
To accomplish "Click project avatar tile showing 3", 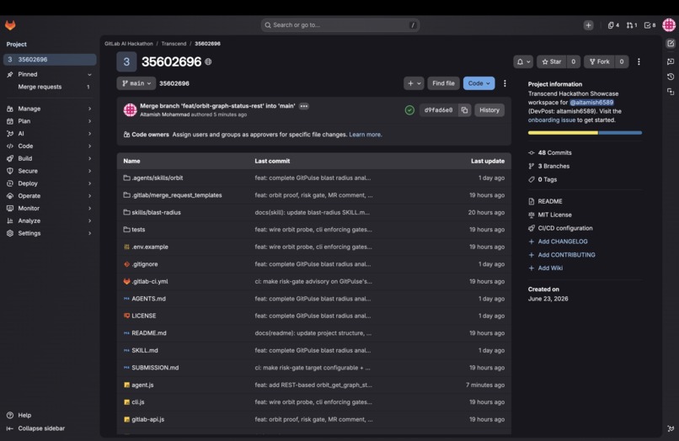I will (x=126, y=62).
